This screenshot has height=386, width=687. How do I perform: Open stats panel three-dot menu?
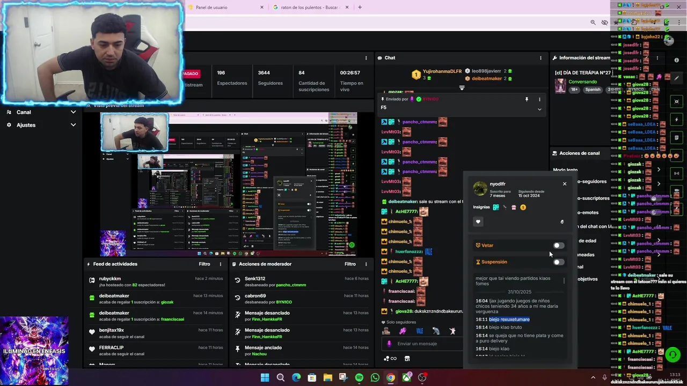point(366,58)
